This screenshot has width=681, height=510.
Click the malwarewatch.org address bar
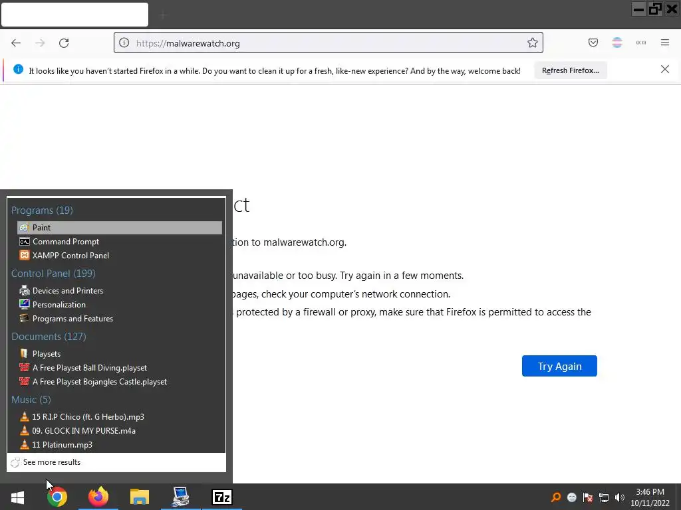[329, 43]
